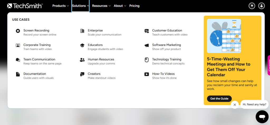Dismiss the chat help popup

[235, 105]
